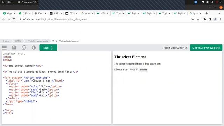Close the Gigs tab
This screenshot has height=126, width=224.
pos(14,13)
